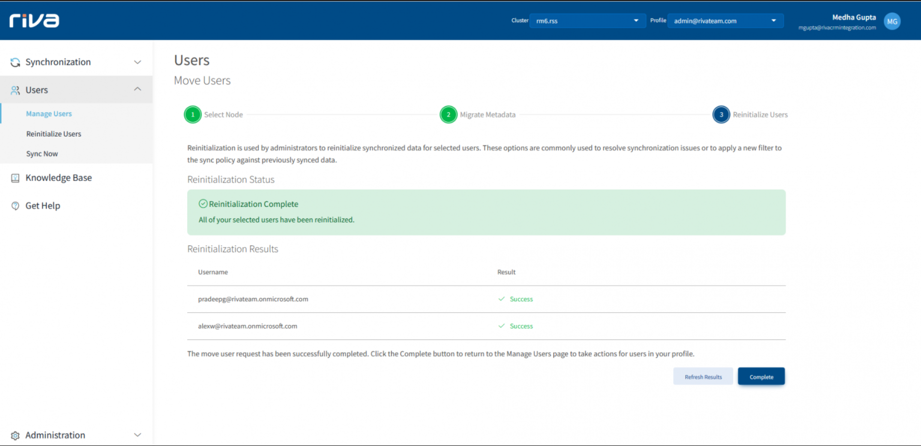The image size is (921, 446).
Task: Click the Reinitialization Complete heading
Action: 254,204
